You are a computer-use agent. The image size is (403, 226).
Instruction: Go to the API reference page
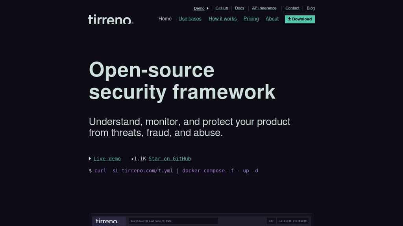tap(264, 8)
